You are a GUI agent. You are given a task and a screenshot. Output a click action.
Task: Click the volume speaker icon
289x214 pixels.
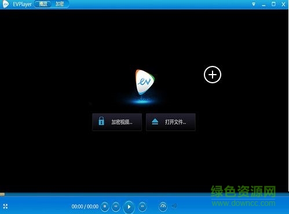click(174, 206)
